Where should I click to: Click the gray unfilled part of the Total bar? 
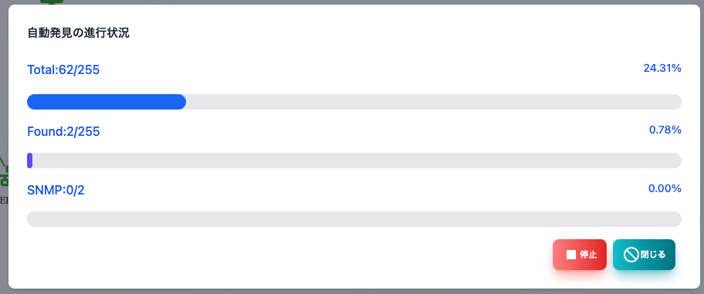434,102
